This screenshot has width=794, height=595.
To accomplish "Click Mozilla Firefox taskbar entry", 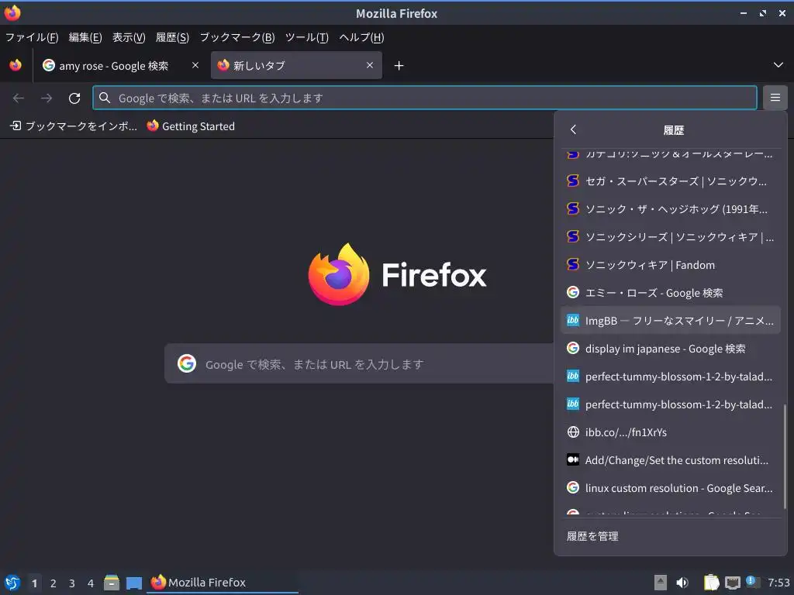I will tap(223, 583).
